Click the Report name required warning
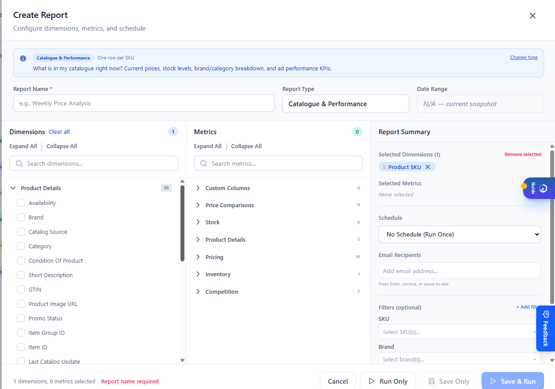The width and height of the screenshot is (555, 389). pyautogui.click(x=130, y=381)
